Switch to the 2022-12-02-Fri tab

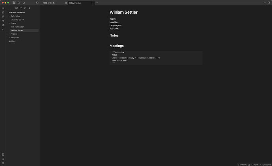pos(49,3)
